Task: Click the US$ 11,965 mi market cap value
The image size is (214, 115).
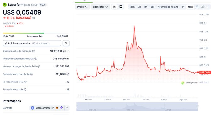Action: click(x=58, y=51)
